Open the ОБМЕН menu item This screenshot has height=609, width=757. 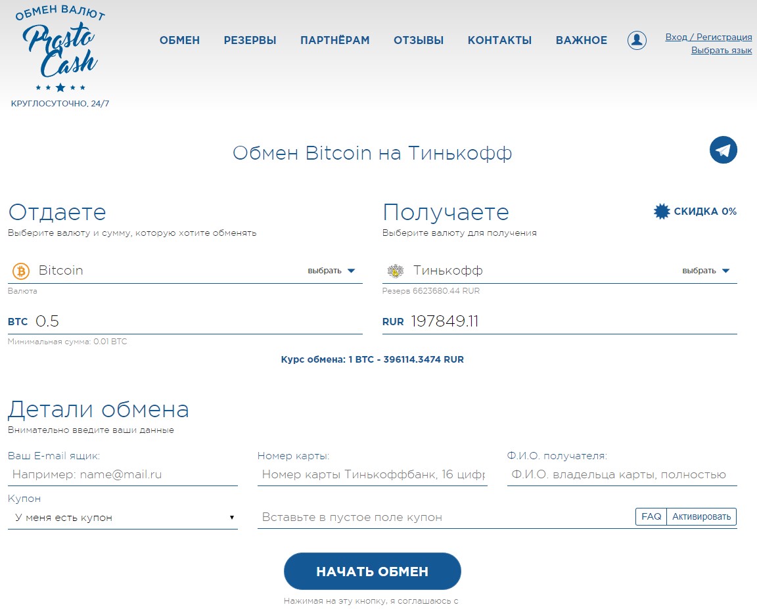[179, 41]
